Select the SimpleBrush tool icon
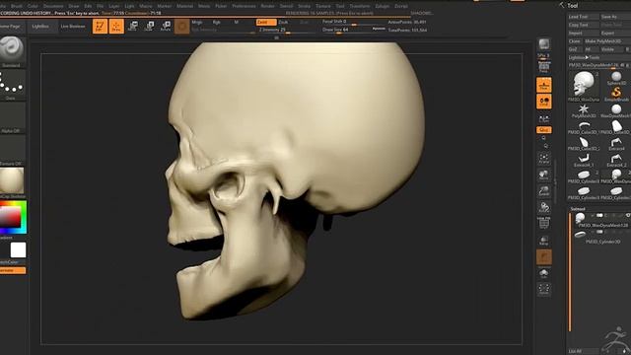 point(616,94)
